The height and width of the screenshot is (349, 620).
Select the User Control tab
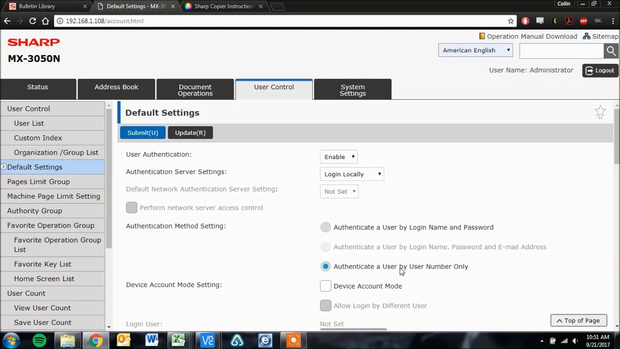tap(274, 89)
